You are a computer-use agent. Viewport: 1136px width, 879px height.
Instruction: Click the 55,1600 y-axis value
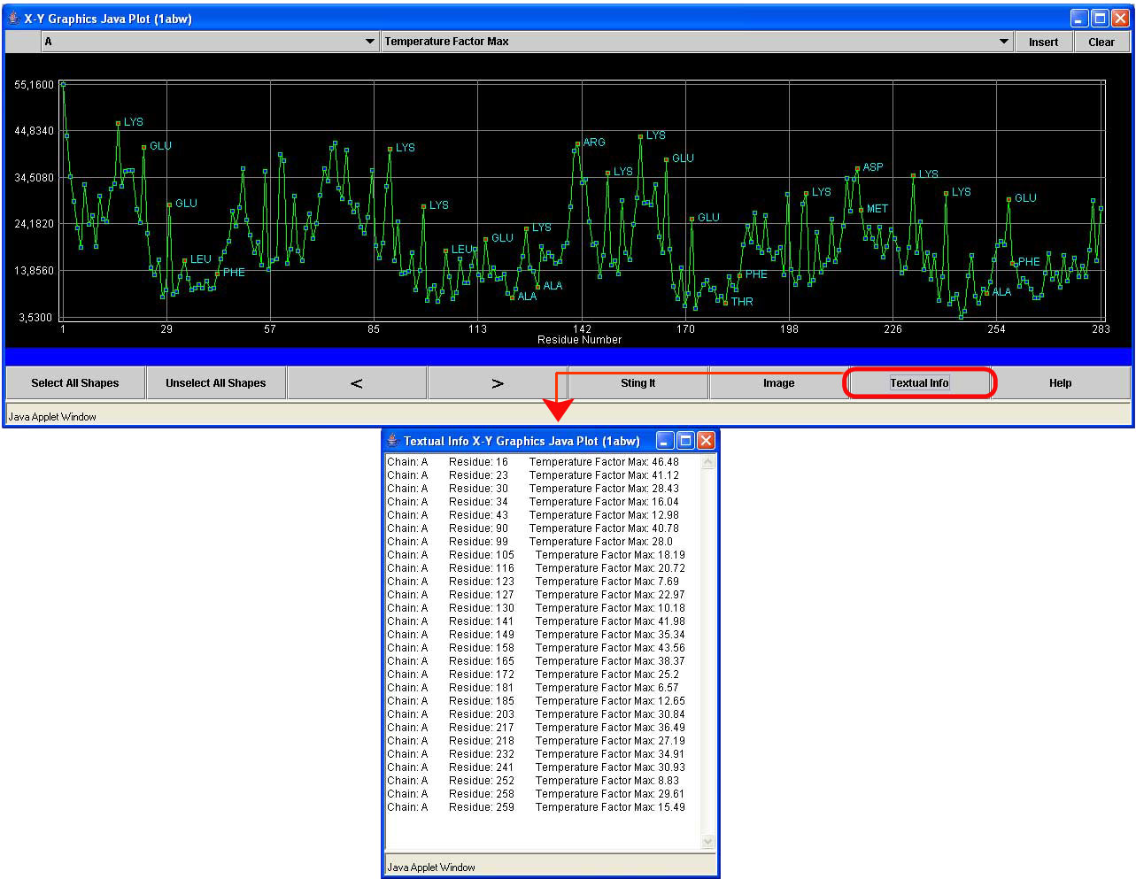34,85
